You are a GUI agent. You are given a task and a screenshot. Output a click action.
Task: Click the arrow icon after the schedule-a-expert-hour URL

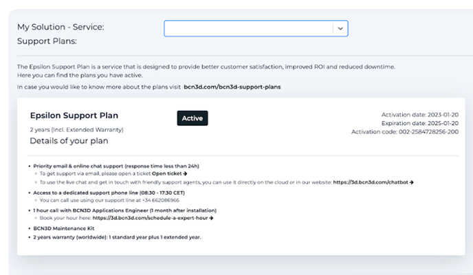tap(211, 218)
